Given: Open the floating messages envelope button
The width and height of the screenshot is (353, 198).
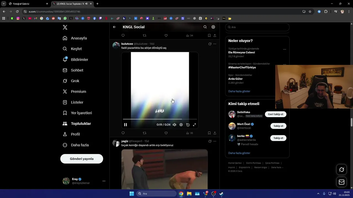Looking at the screenshot, I should (x=341, y=182).
